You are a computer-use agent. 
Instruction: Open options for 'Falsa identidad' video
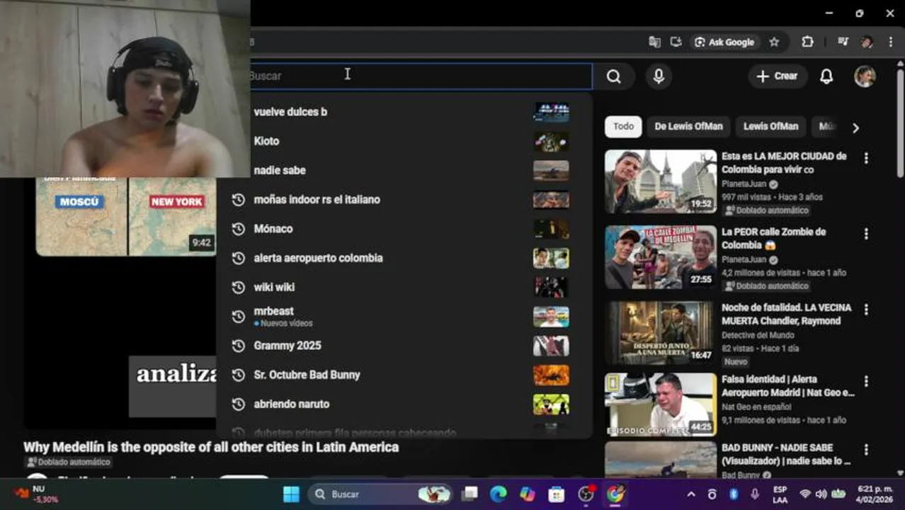point(865,381)
